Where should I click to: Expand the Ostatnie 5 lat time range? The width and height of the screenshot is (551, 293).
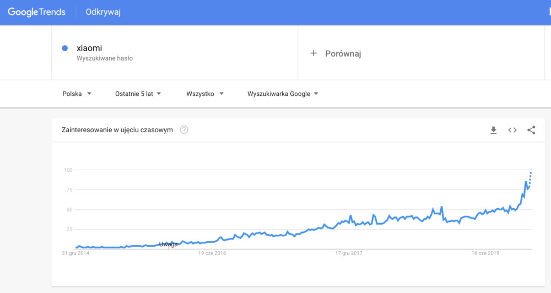pos(138,94)
